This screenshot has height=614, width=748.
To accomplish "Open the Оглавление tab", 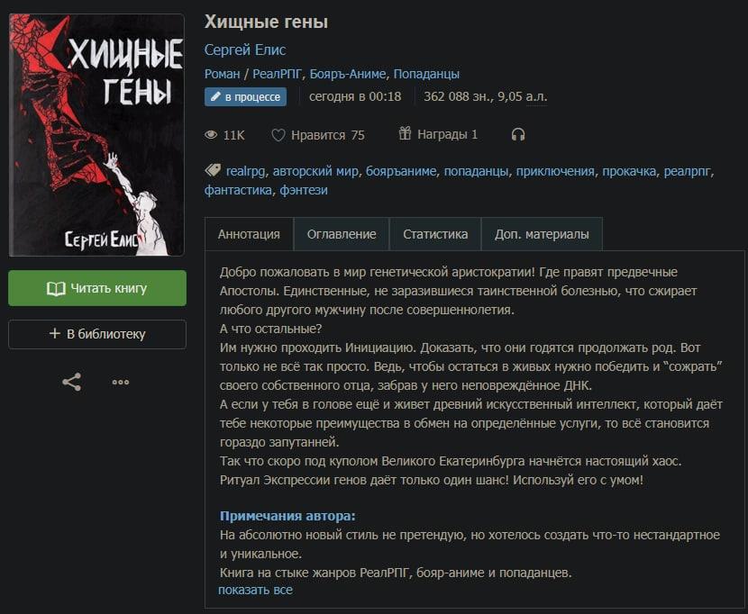I will pyautogui.click(x=342, y=234).
